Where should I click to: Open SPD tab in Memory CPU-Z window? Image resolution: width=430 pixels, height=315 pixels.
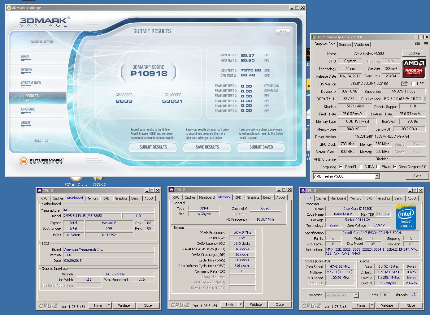(238, 197)
